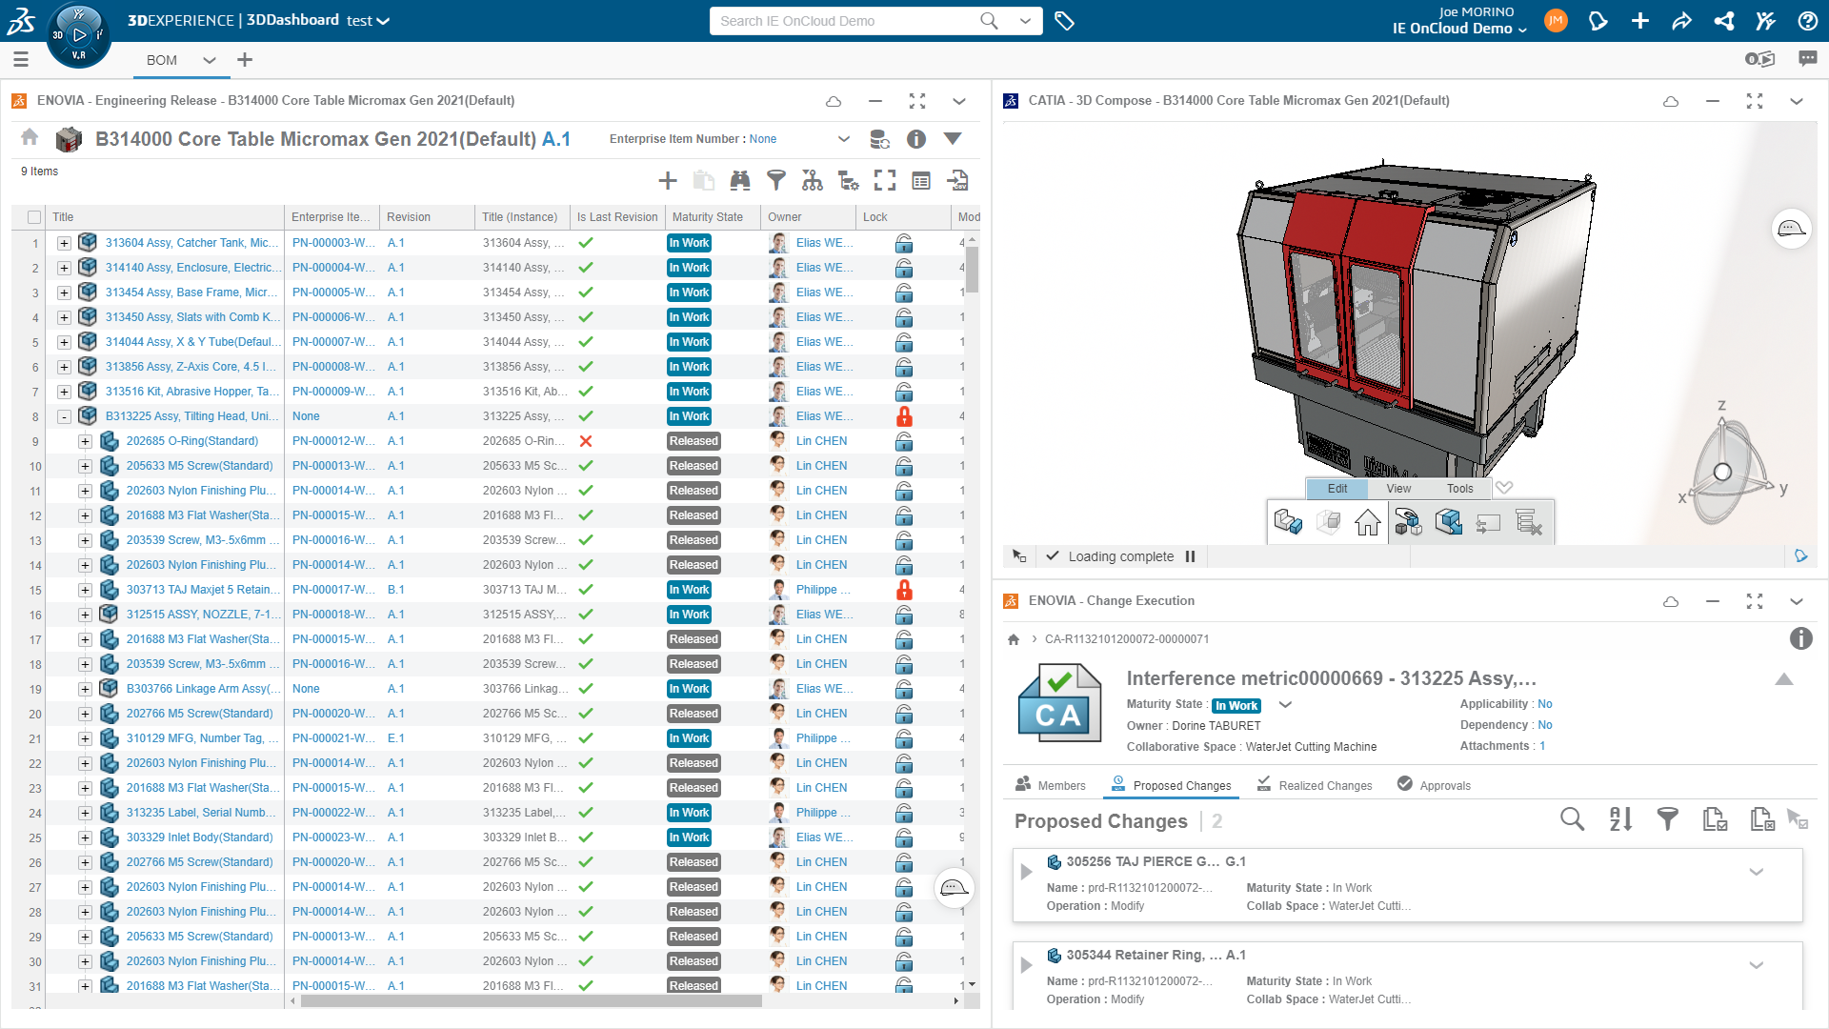Click the plus add icon in BOM toolbar
Screen dimensions: 1829x1029
[x=668, y=181]
